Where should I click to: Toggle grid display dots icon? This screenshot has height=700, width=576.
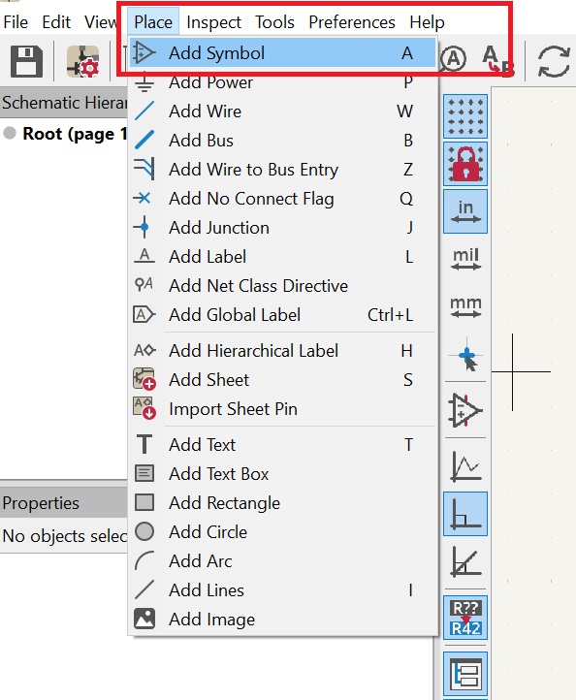pos(465,116)
